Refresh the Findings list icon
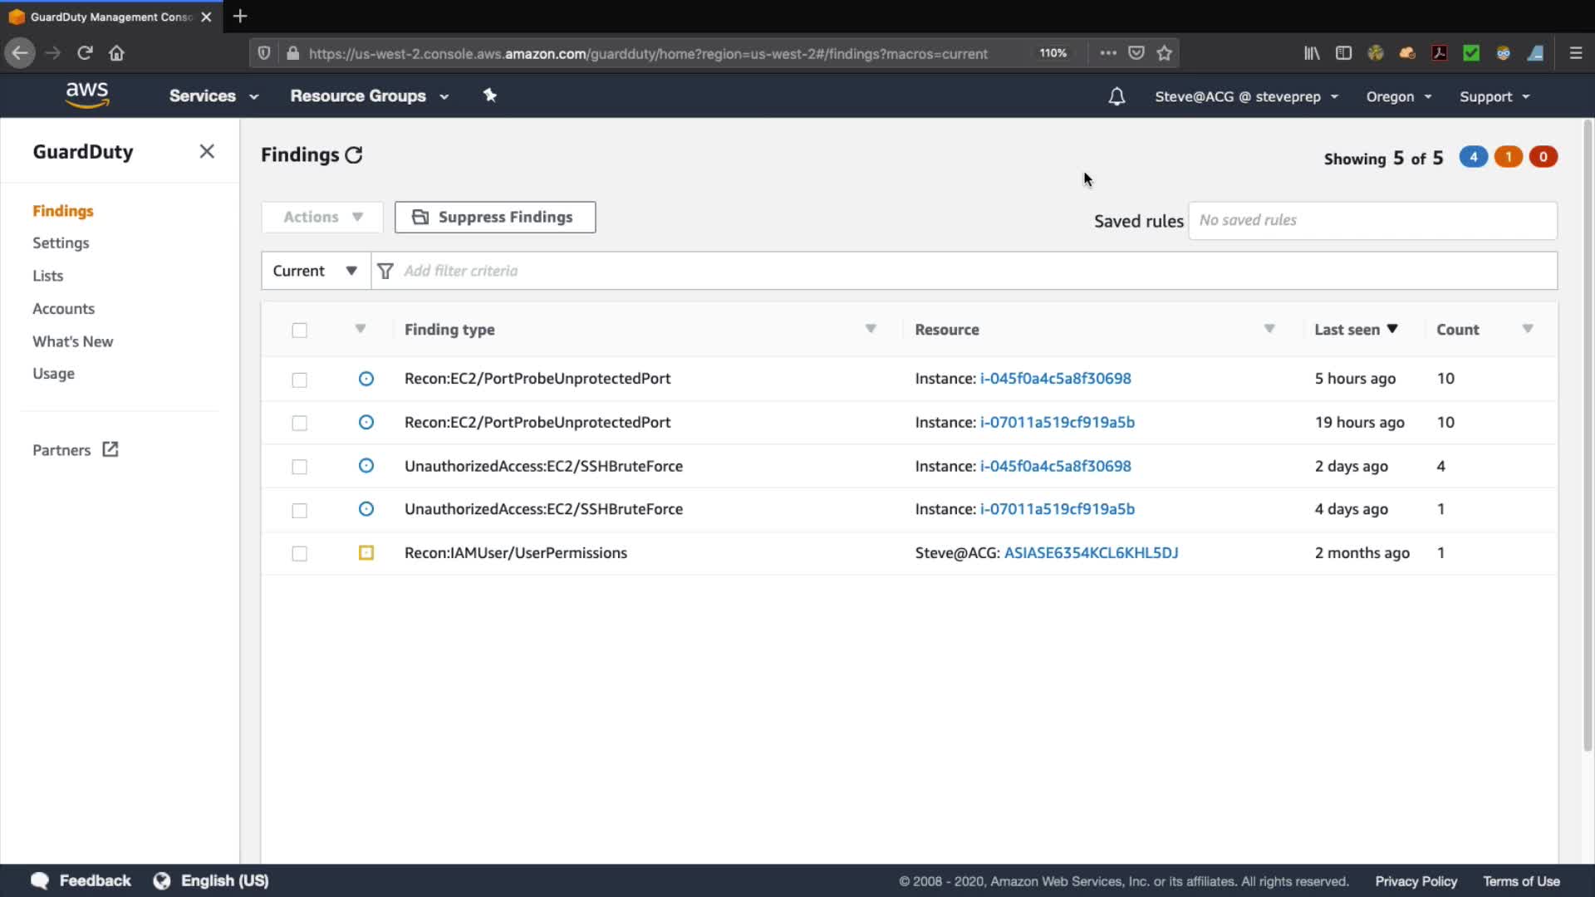The width and height of the screenshot is (1595, 897). coord(354,155)
